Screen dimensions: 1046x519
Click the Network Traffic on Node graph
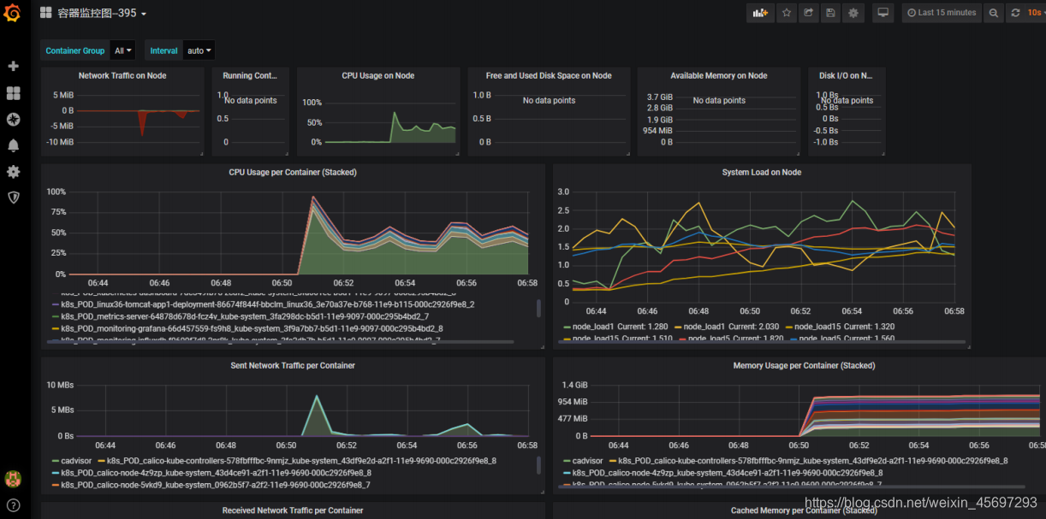(139, 119)
